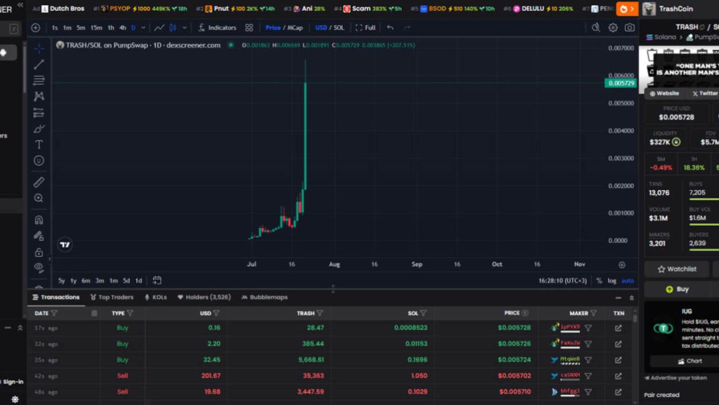Image resolution: width=719 pixels, height=405 pixels.
Task: Filter by maker caSNXM
Action: [588, 376]
